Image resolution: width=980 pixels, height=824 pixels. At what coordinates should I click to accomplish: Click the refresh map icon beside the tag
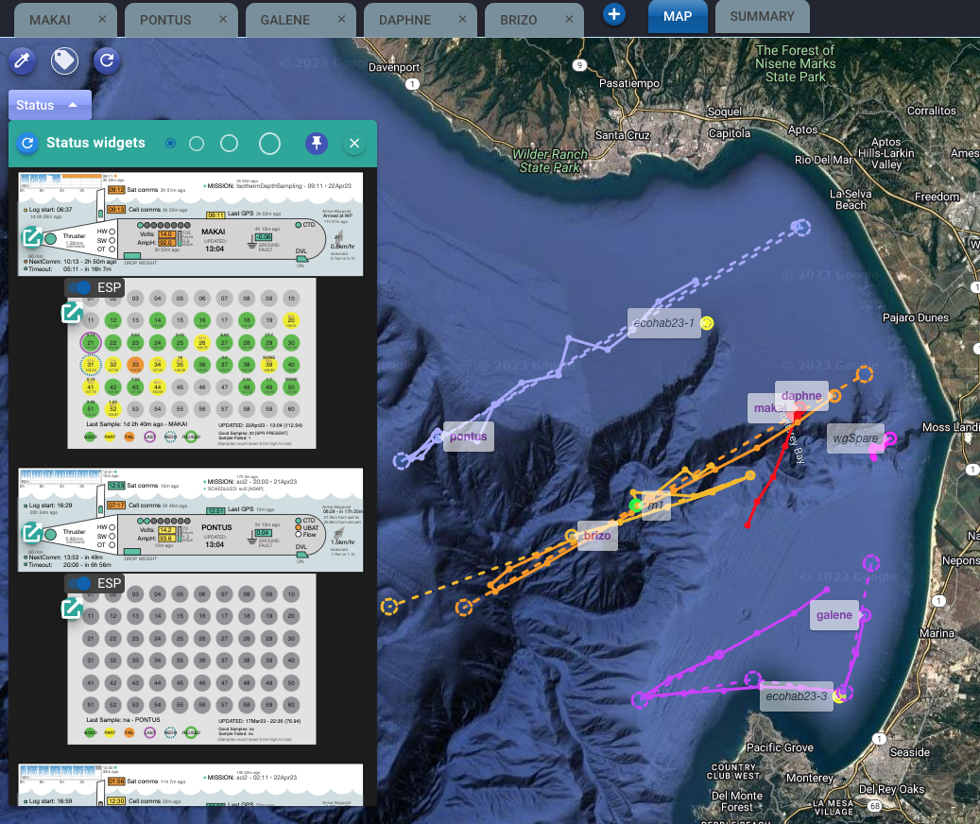(x=107, y=61)
